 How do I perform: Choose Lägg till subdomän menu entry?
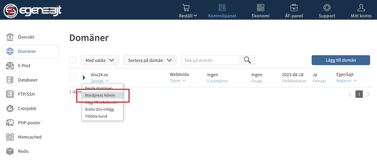pos(101,102)
